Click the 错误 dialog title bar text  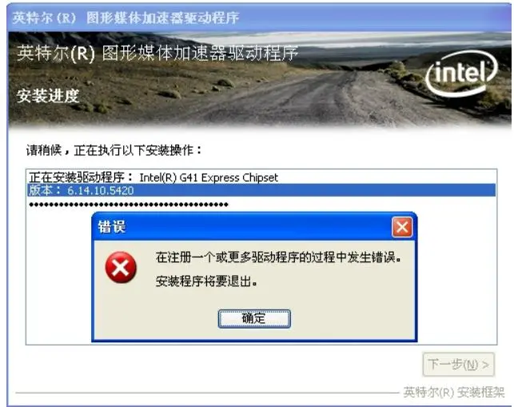click(111, 226)
